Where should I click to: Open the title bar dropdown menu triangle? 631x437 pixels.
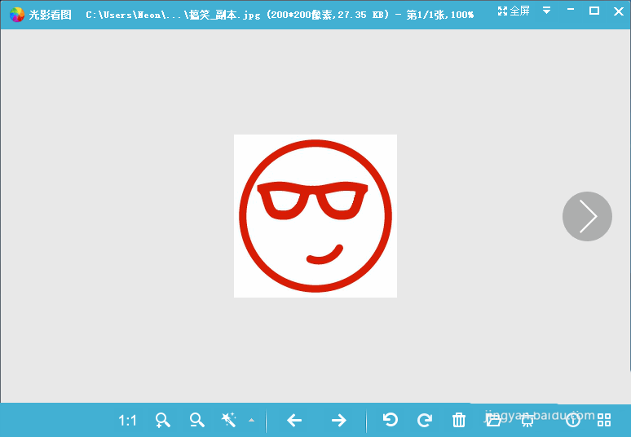(547, 11)
